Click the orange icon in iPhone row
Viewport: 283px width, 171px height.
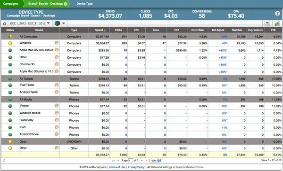point(57,106)
